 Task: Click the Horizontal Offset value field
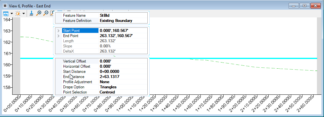123,66
